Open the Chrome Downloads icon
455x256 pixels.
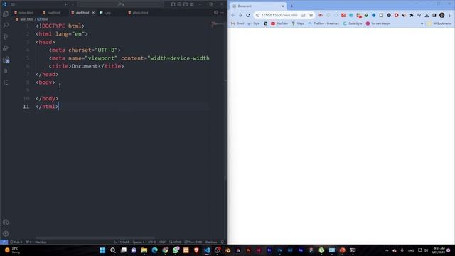coord(427,15)
